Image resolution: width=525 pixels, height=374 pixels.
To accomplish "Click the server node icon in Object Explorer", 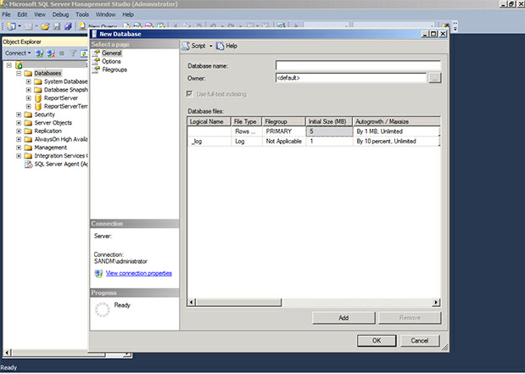I will click(19, 65).
